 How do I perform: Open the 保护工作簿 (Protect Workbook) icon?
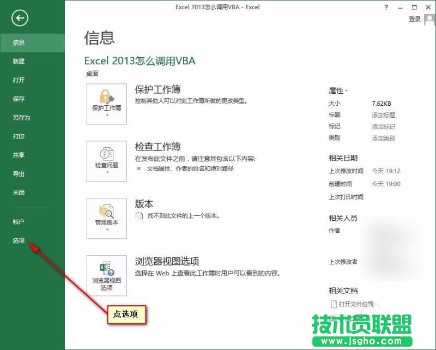point(106,100)
